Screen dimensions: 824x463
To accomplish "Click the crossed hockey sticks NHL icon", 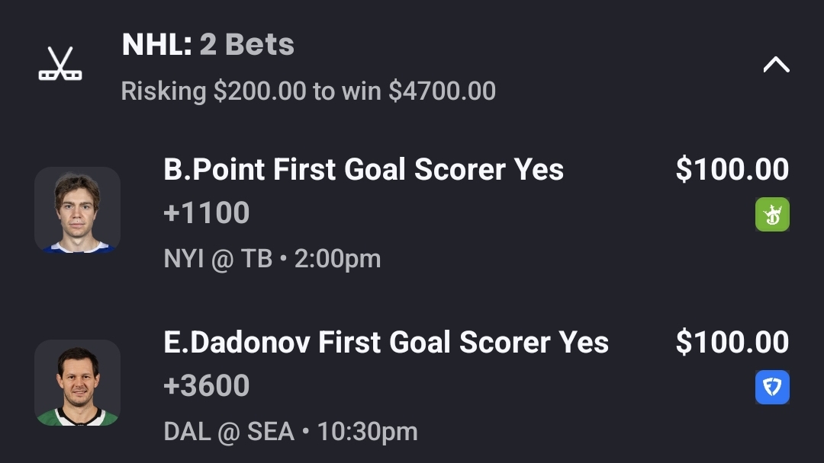I will [x=60, y=64].
